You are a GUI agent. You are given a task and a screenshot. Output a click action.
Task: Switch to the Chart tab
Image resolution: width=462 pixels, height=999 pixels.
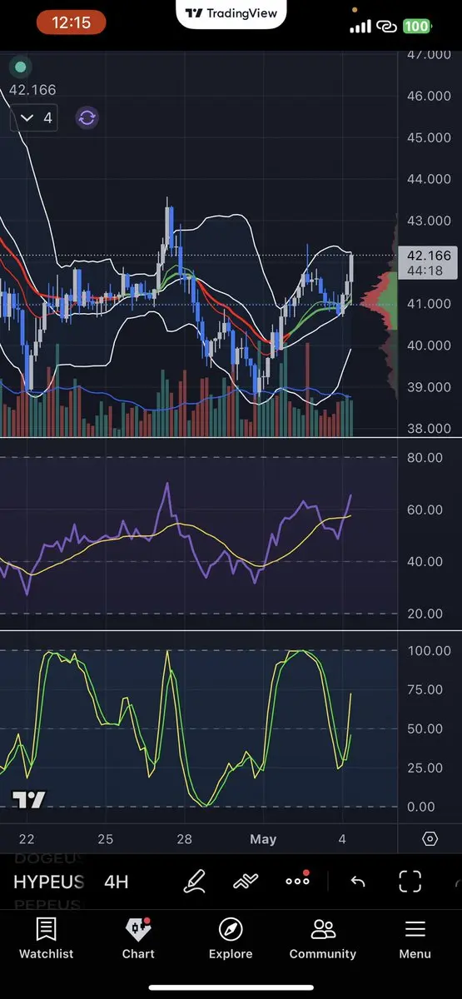[138, 939]
